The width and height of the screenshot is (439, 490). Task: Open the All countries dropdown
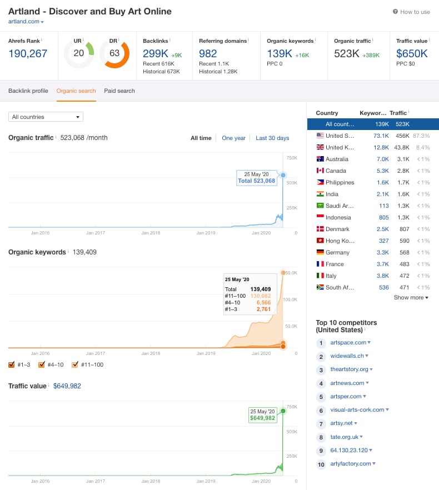point(46,117)
